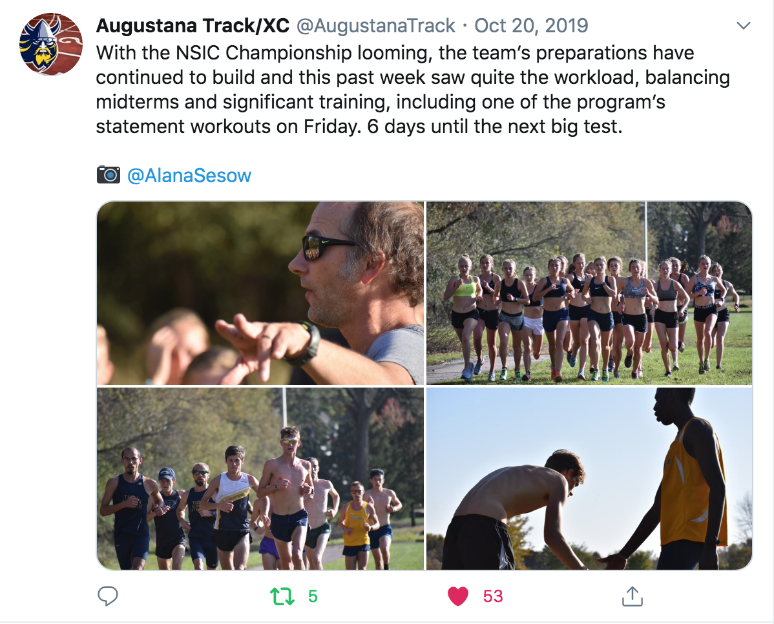Image resolution: width=774 pixels, height=624 pixels.
Task: Toggle the red heart like icon
Action: [x=457, y=596]
